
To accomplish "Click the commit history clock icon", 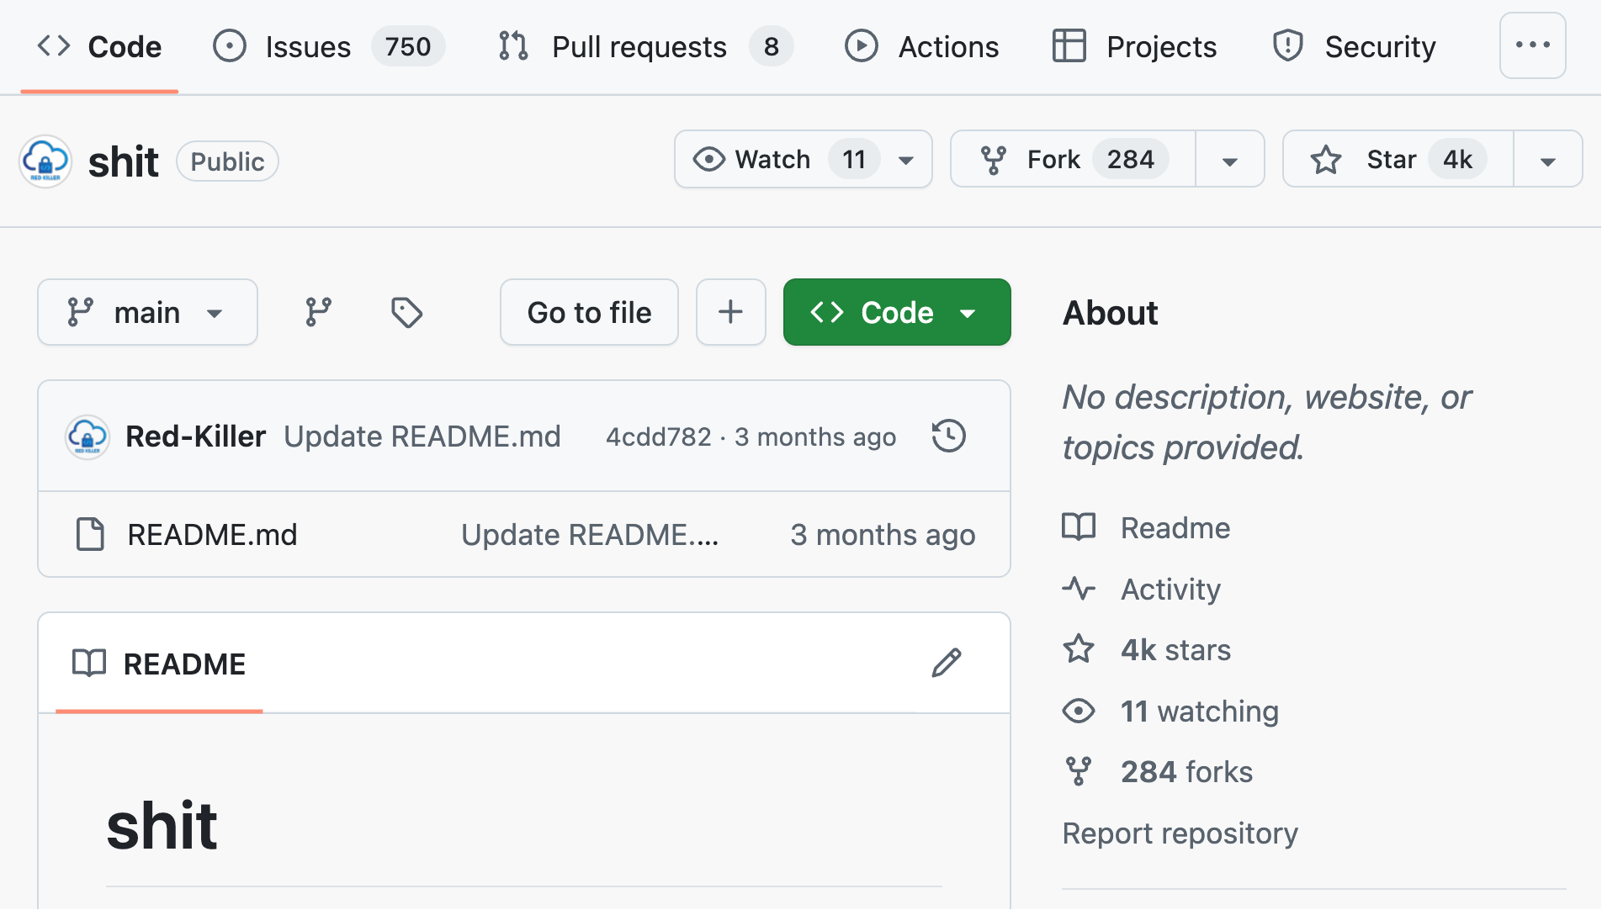I will click(948, 436).
